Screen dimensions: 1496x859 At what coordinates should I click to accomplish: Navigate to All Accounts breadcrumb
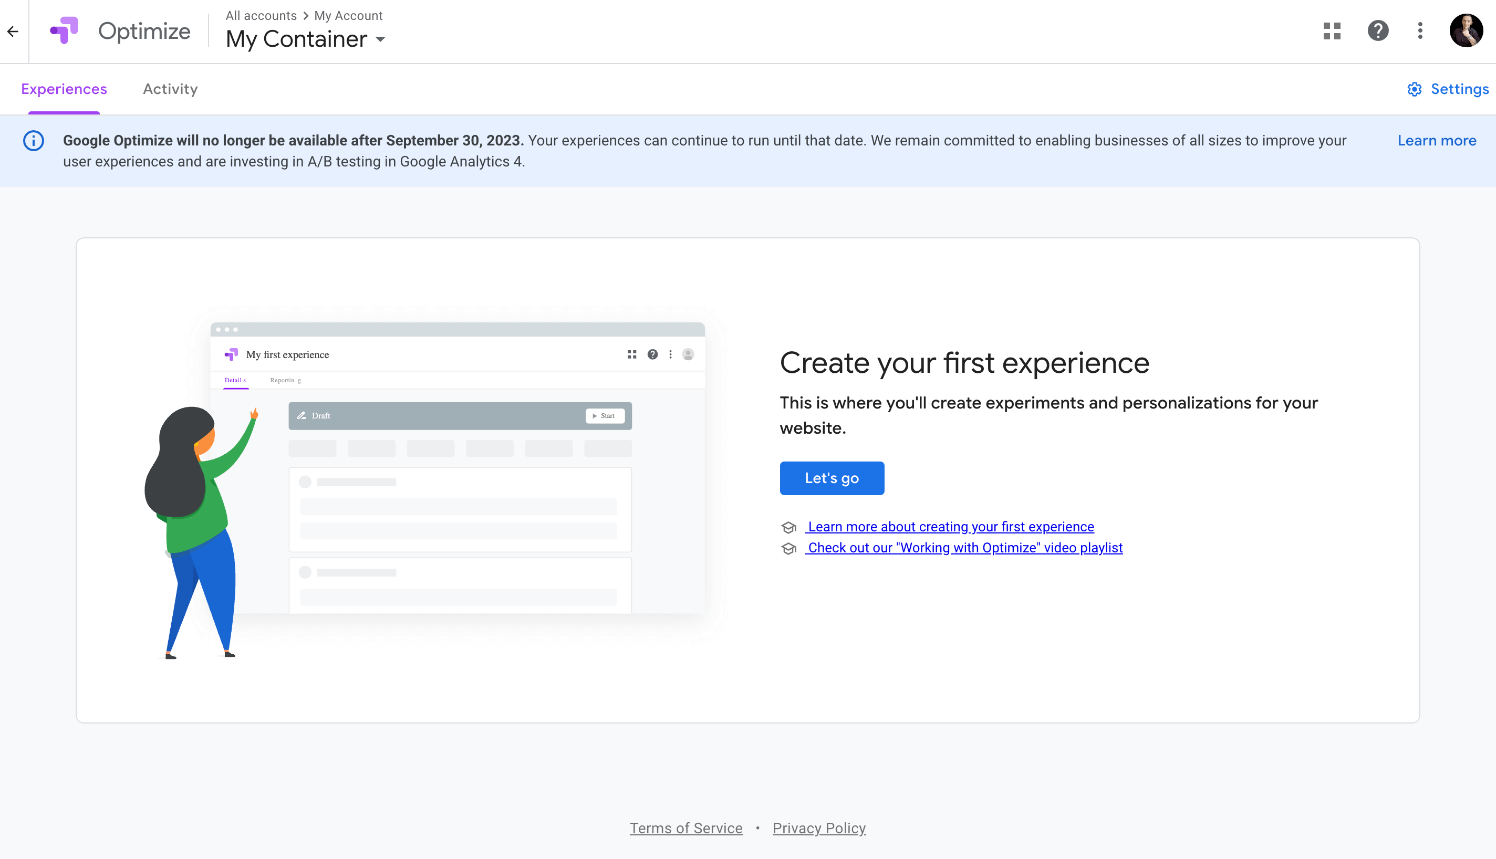click(x=261, y=15)
